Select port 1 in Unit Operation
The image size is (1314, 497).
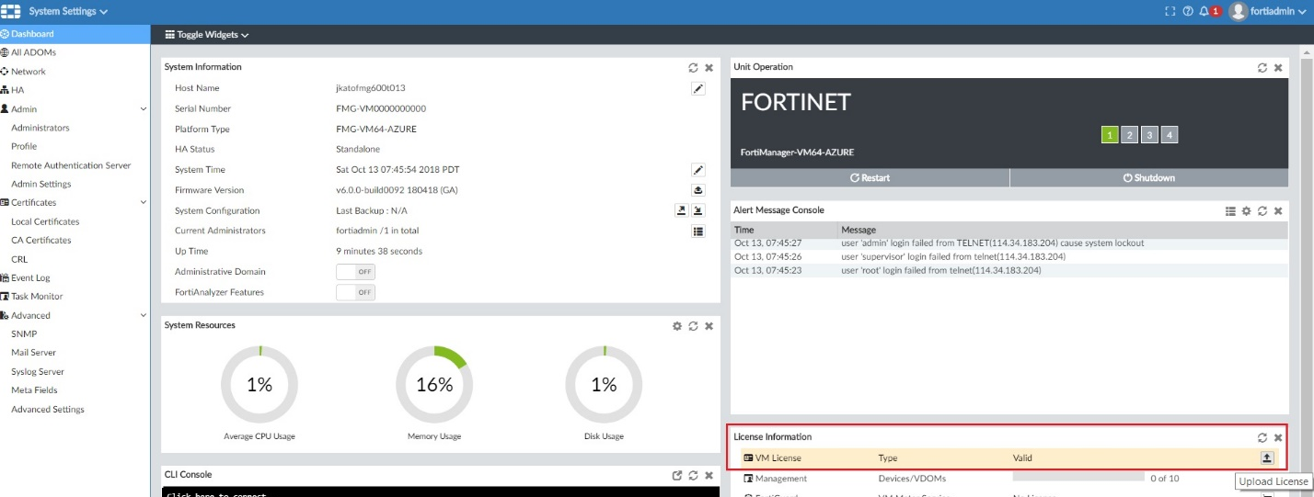pos(1110,135)
